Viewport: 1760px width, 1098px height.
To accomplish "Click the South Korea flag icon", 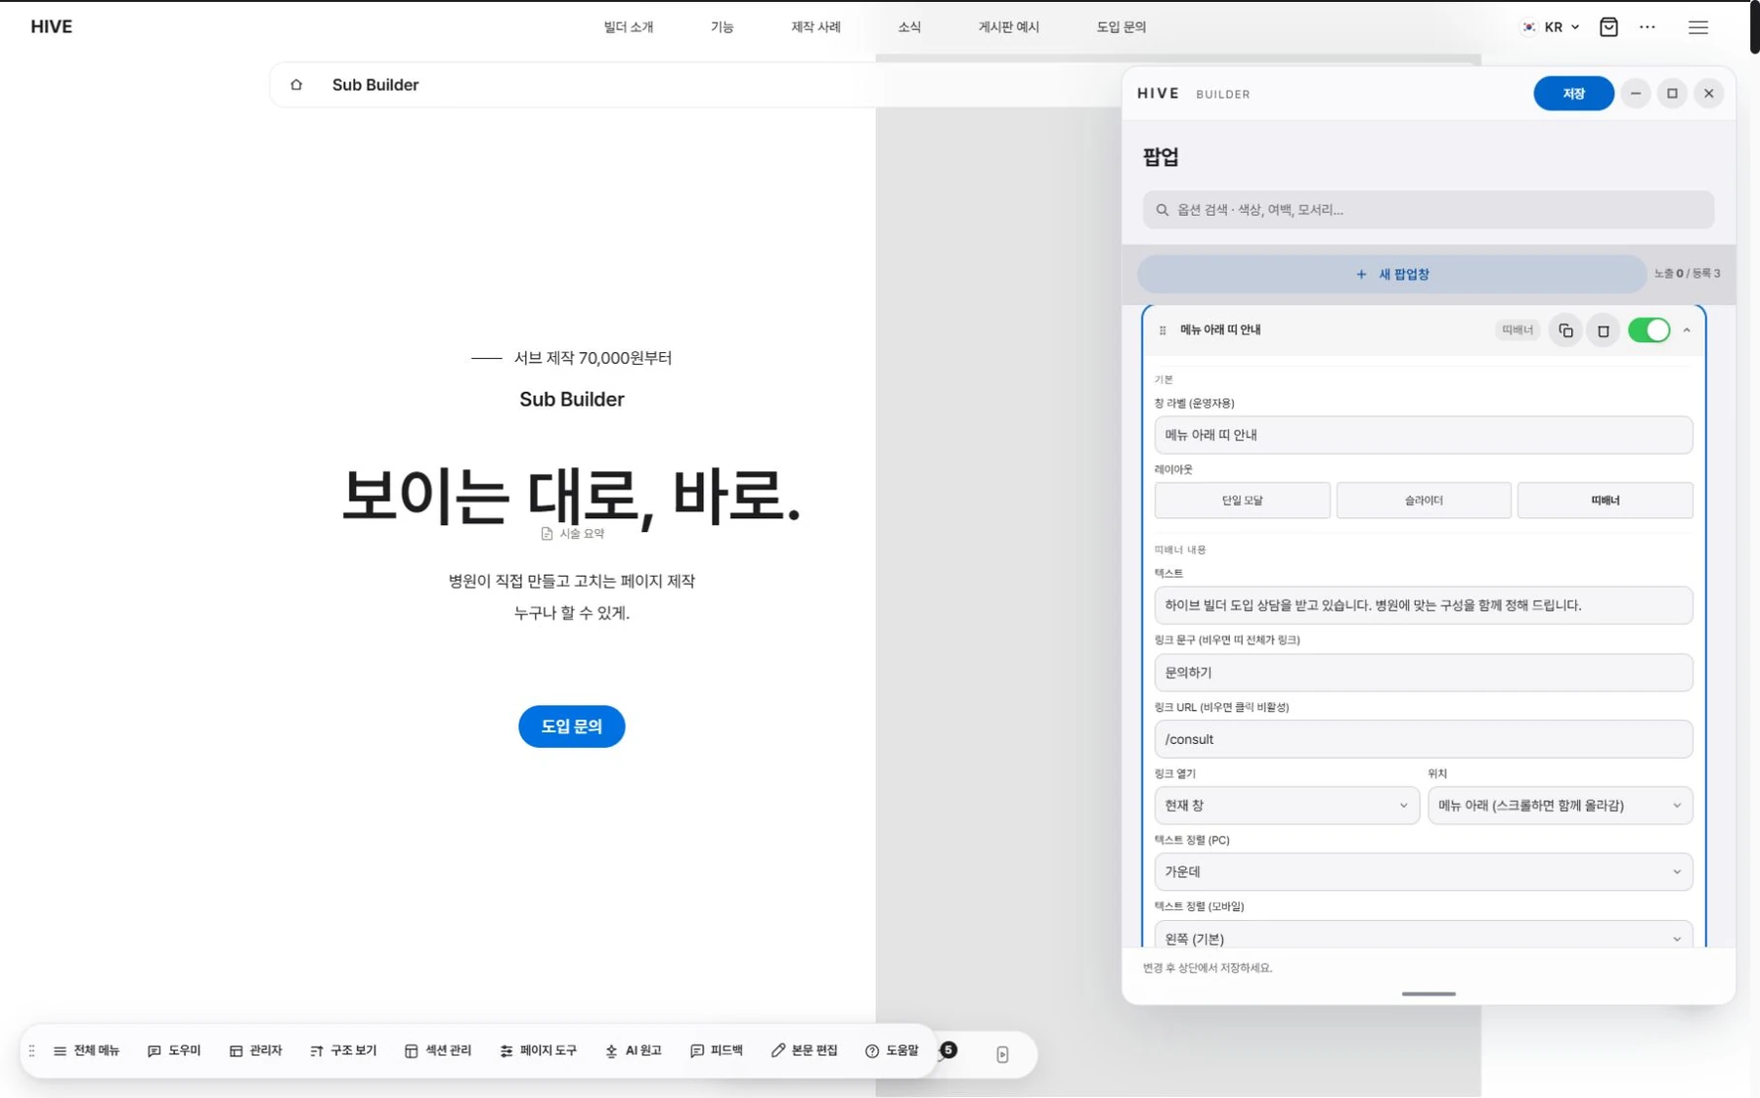I will (1529, 27).
